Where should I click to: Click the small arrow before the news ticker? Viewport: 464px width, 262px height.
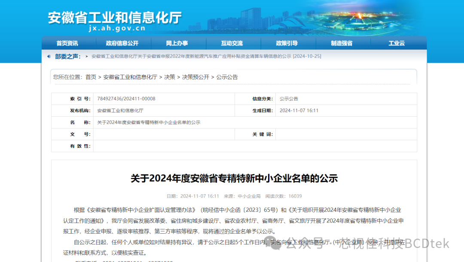[x=87, y=57]
